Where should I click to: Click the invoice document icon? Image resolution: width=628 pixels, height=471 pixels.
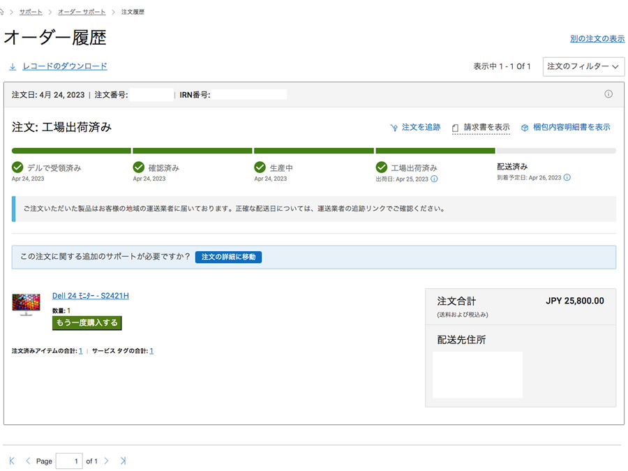pyautogui.click(x=455, y=128)
